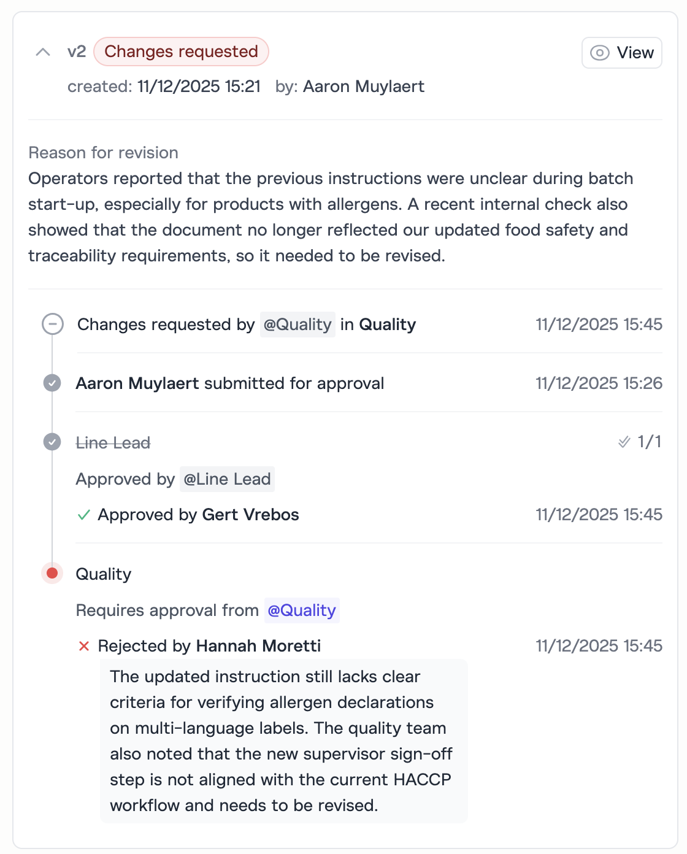
Task: Click the double-check 1/1 approval counter
Action: (x=640, y=442)
